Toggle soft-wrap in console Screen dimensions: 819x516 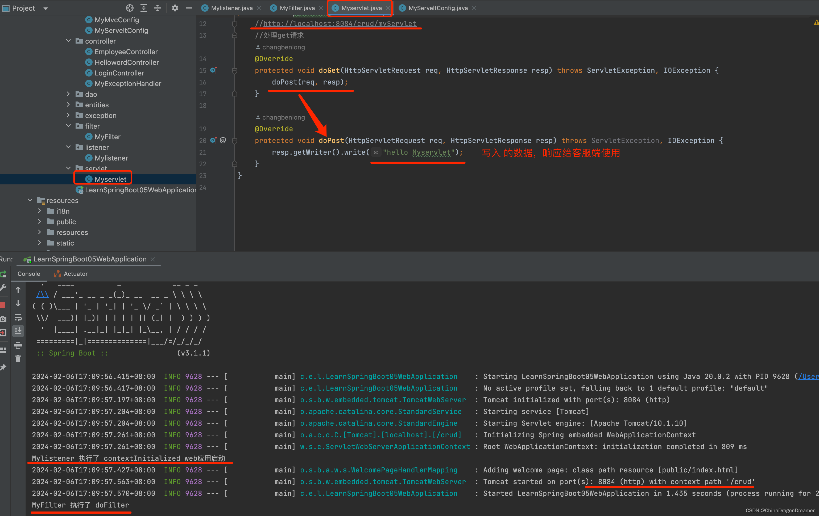18,318
